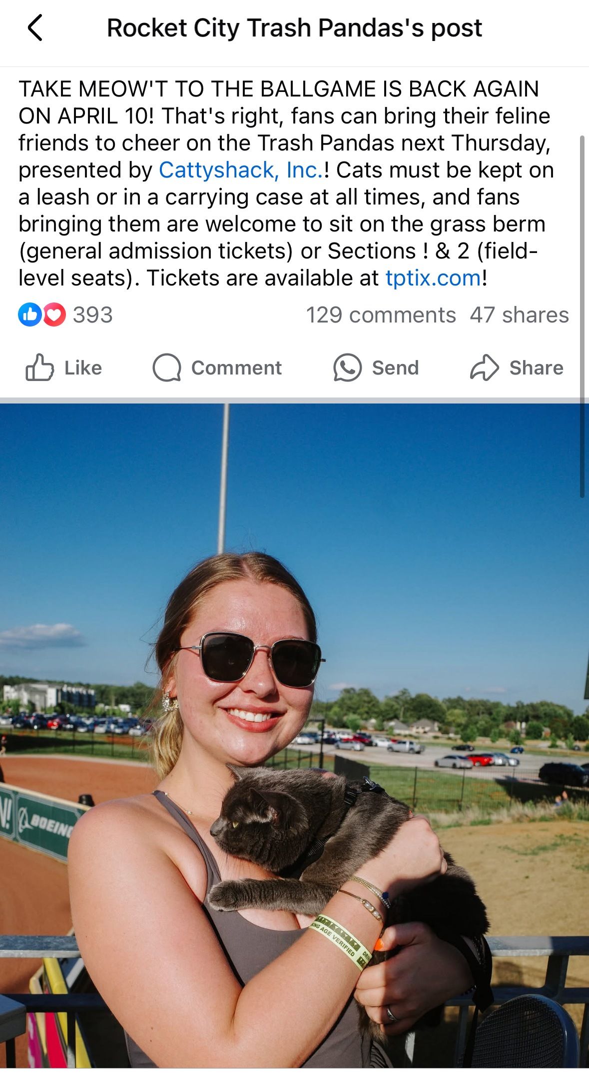This screenshot has width=589, height=1076.
Task: Click the 'Like' text label
Action: coord(83,367)
